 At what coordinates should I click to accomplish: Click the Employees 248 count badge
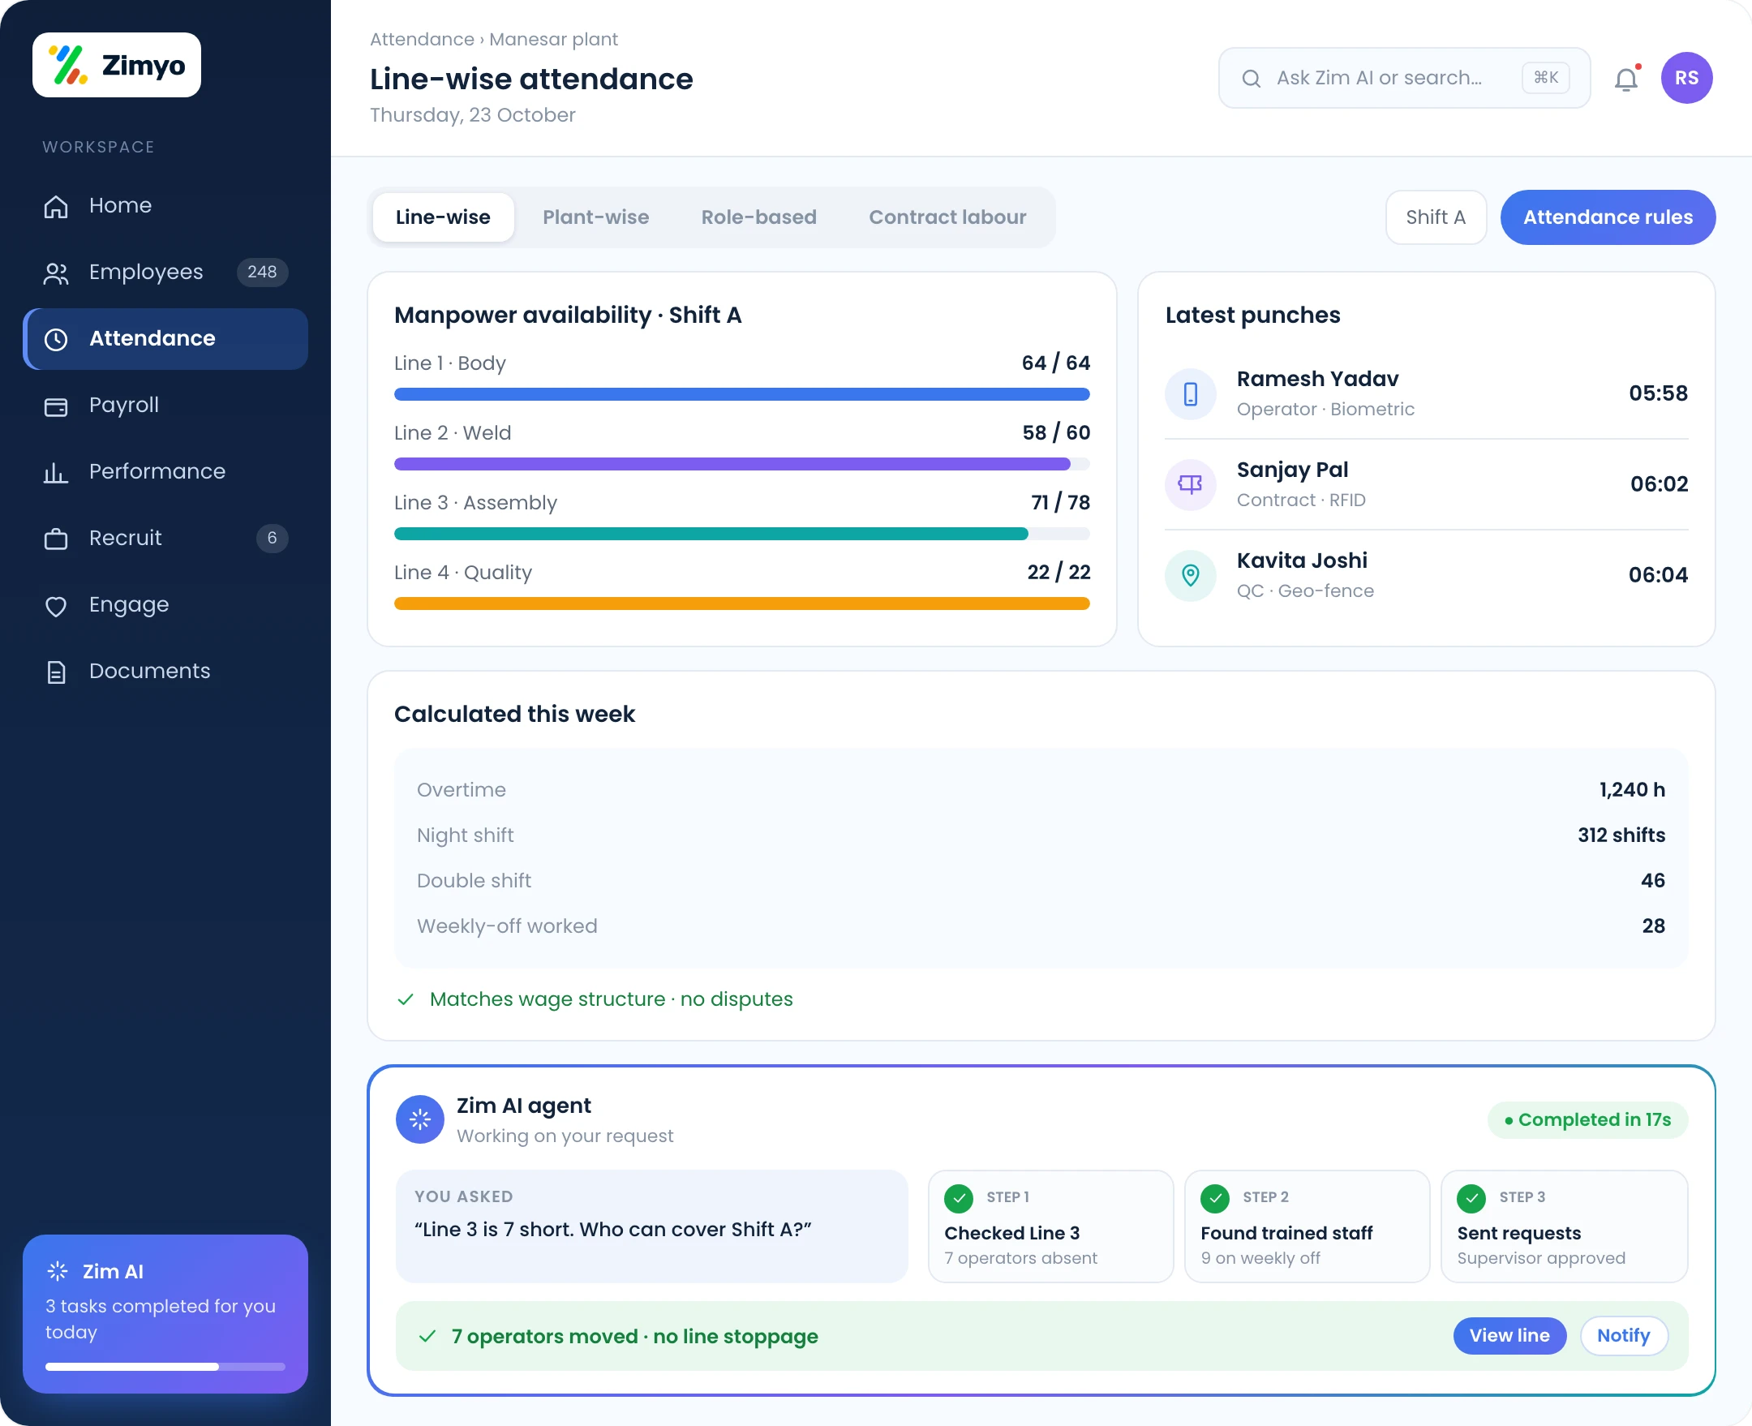[x=262, y=273]
